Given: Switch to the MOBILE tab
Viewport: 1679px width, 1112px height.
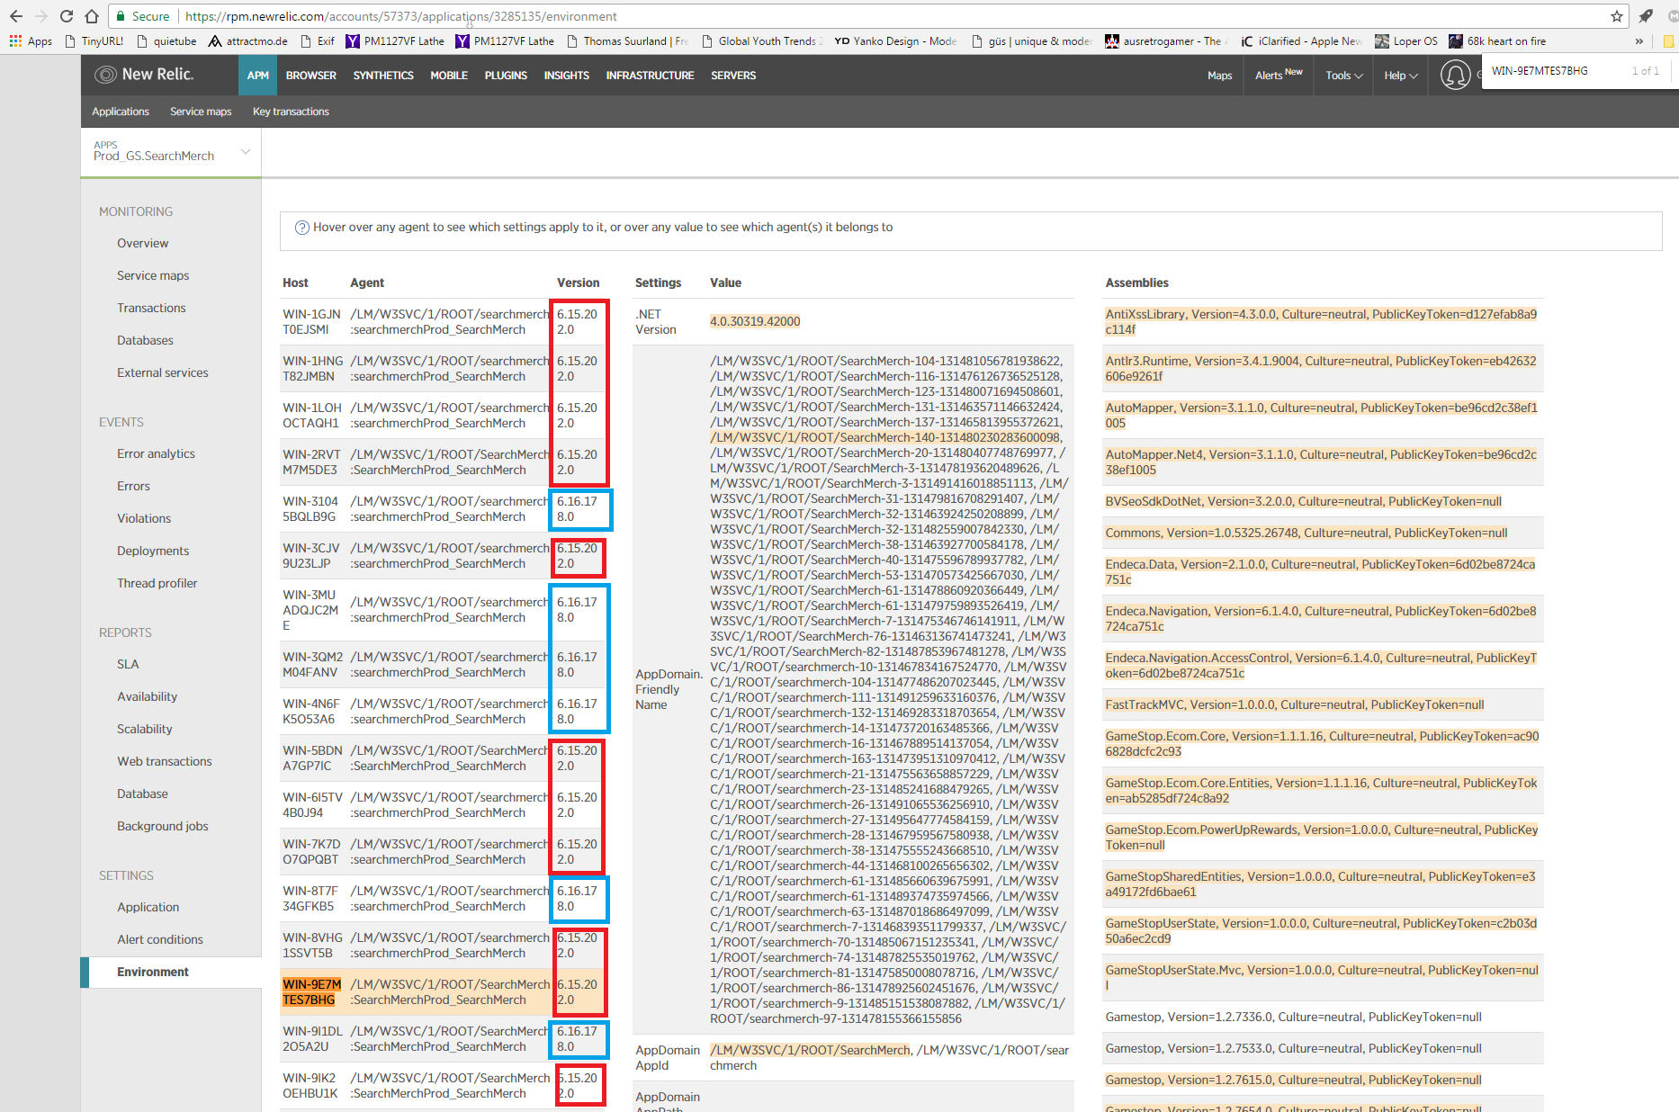Looking at the screenshot, I should click(449, 76).
